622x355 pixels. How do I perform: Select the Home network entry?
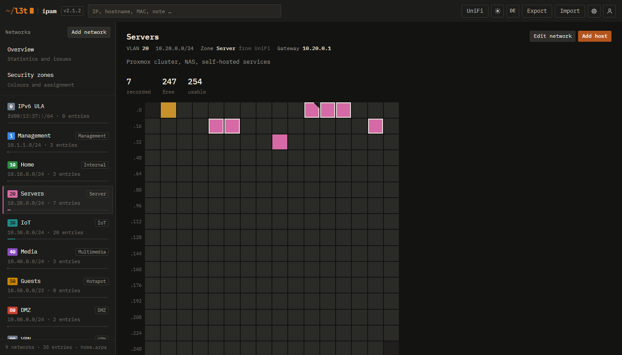pos(58,170)
